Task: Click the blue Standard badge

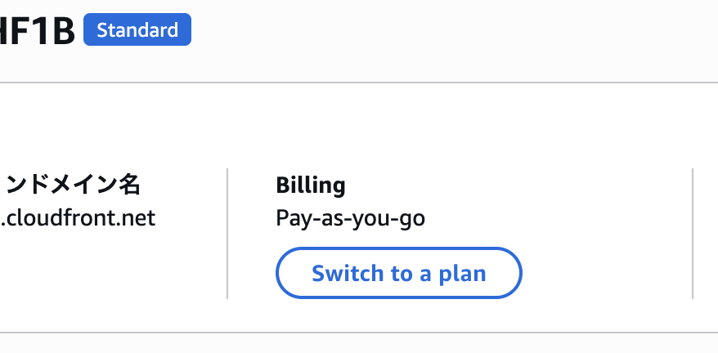Action: tap(137, 31)
